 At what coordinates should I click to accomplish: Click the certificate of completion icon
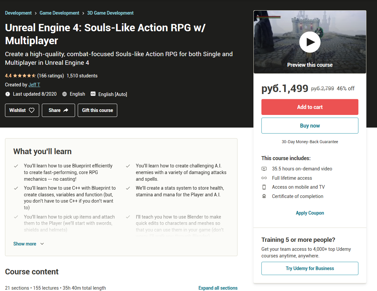264,196
